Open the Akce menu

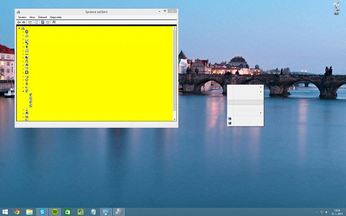(32, 17)
